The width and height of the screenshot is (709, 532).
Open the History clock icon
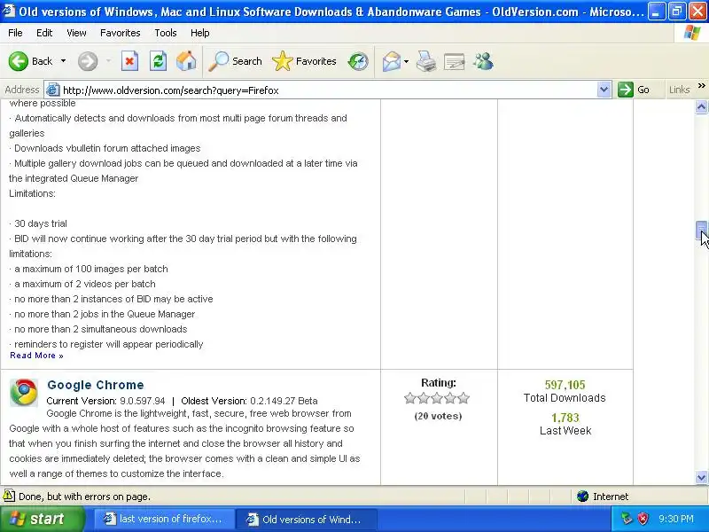[358, 61]
